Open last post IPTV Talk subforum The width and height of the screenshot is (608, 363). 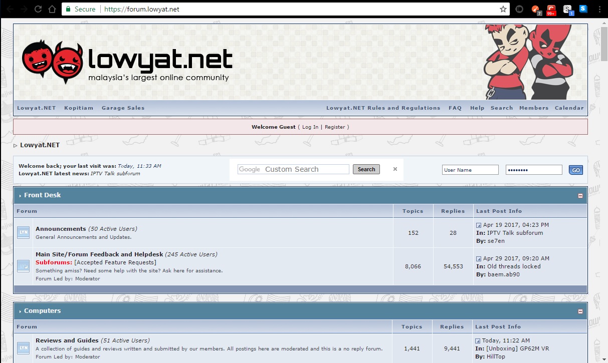click(515, 233)
